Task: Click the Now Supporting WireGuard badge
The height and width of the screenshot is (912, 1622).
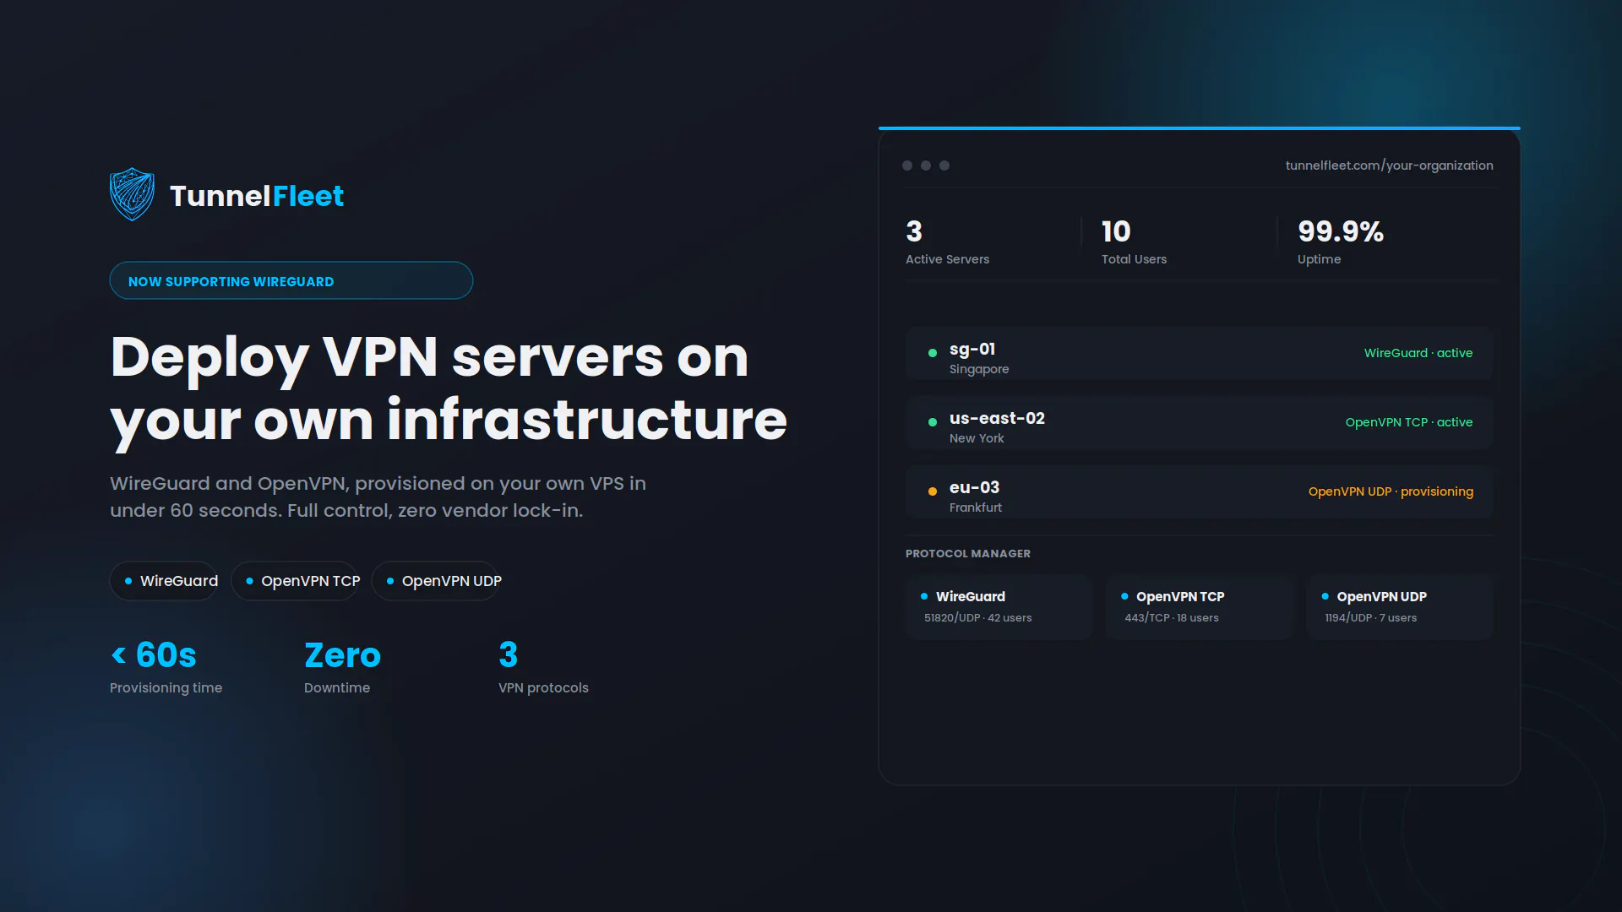Action: (x=291, y=280)
